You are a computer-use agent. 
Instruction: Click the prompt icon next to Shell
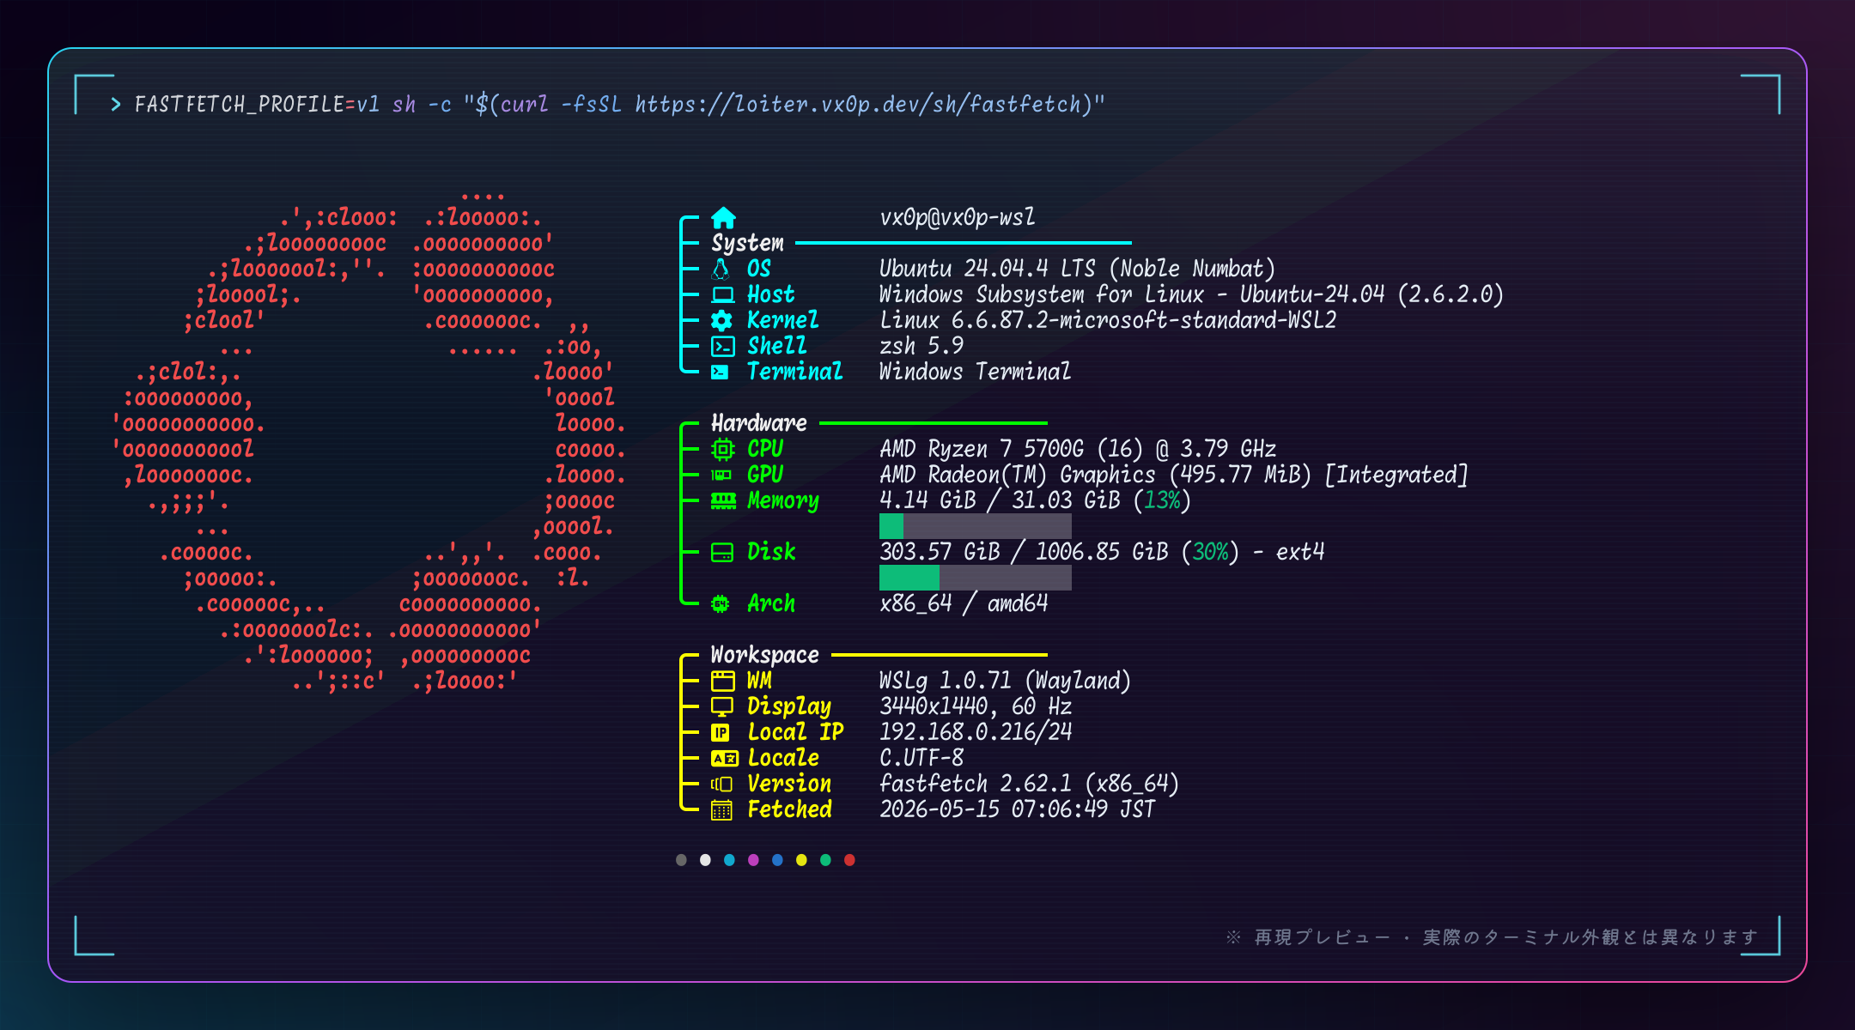[x=722, y=346]
